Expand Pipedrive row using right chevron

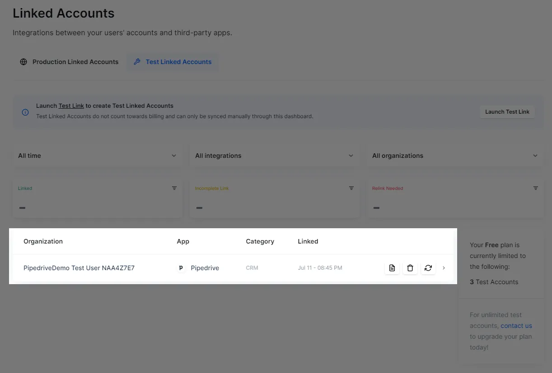click(444, 268)
